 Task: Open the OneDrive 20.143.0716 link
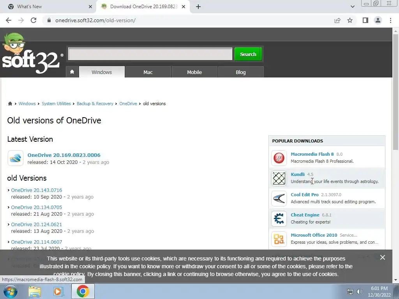pyautogui.click(x=37, y=190)
